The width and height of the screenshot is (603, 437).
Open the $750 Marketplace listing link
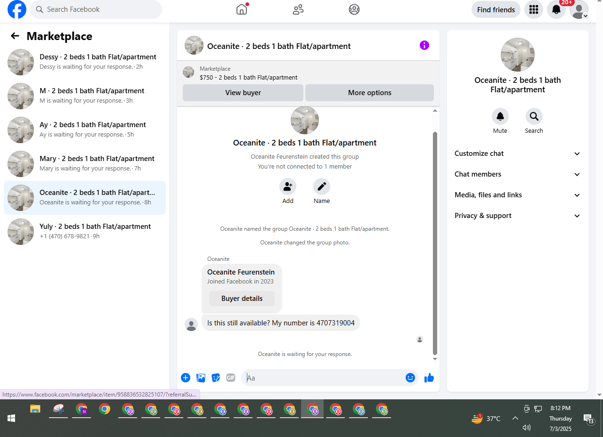[x=249, y=78]
